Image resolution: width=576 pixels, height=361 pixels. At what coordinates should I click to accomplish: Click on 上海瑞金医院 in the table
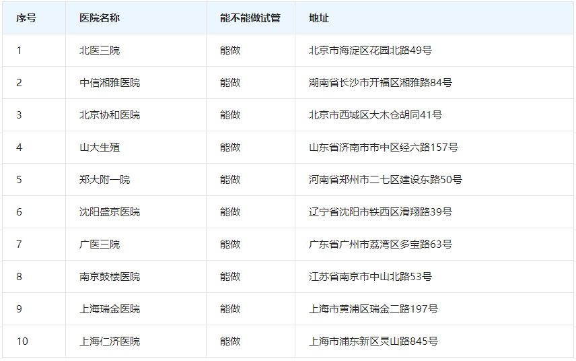[110, 309]
